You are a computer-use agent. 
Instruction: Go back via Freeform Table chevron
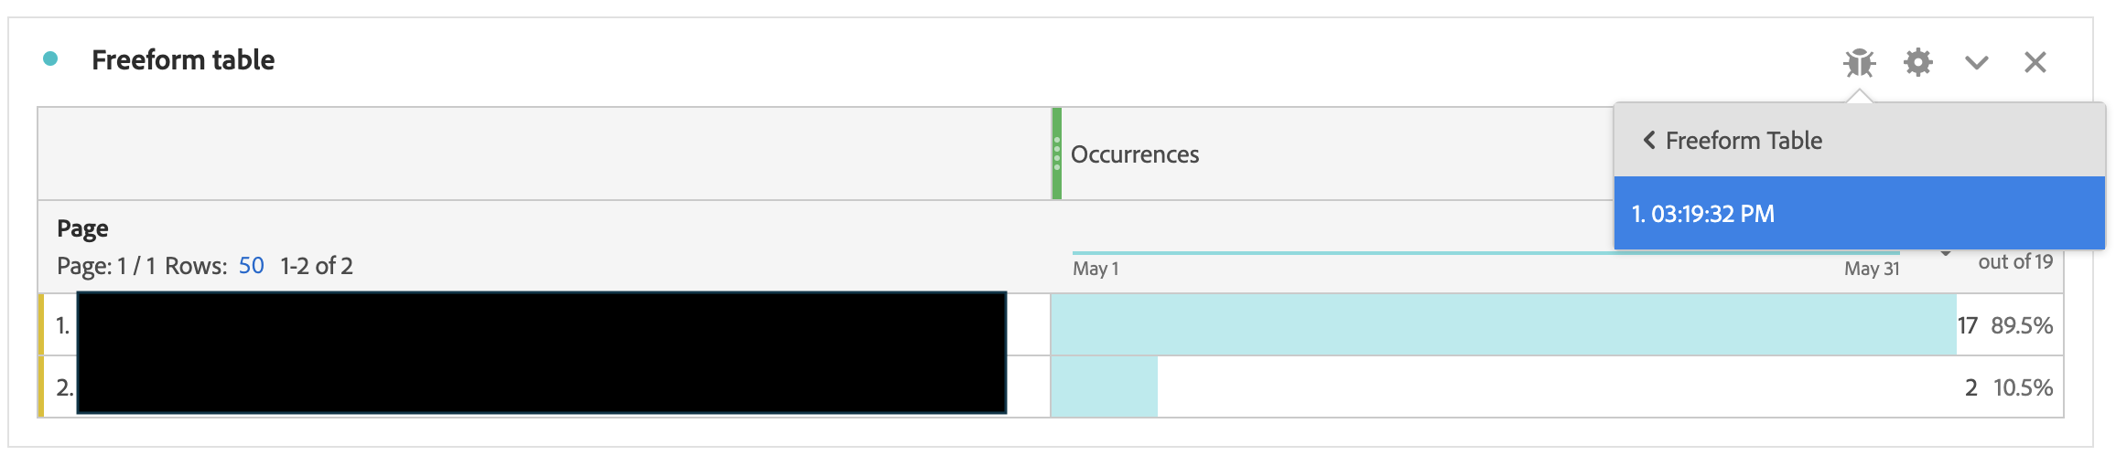pyautogui.click(x=1648, y=140)
